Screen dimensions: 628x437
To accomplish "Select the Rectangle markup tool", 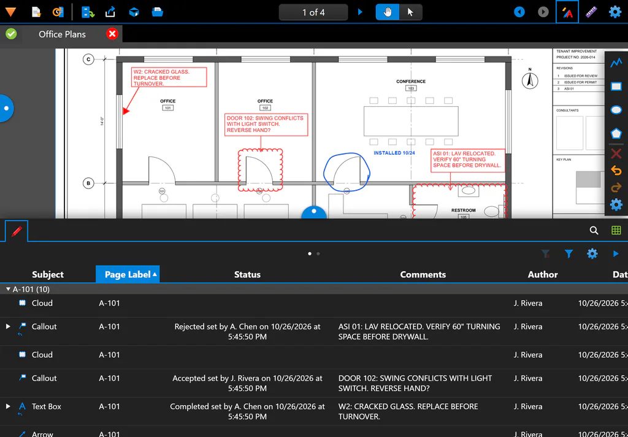I will click(x=616, y=86).
